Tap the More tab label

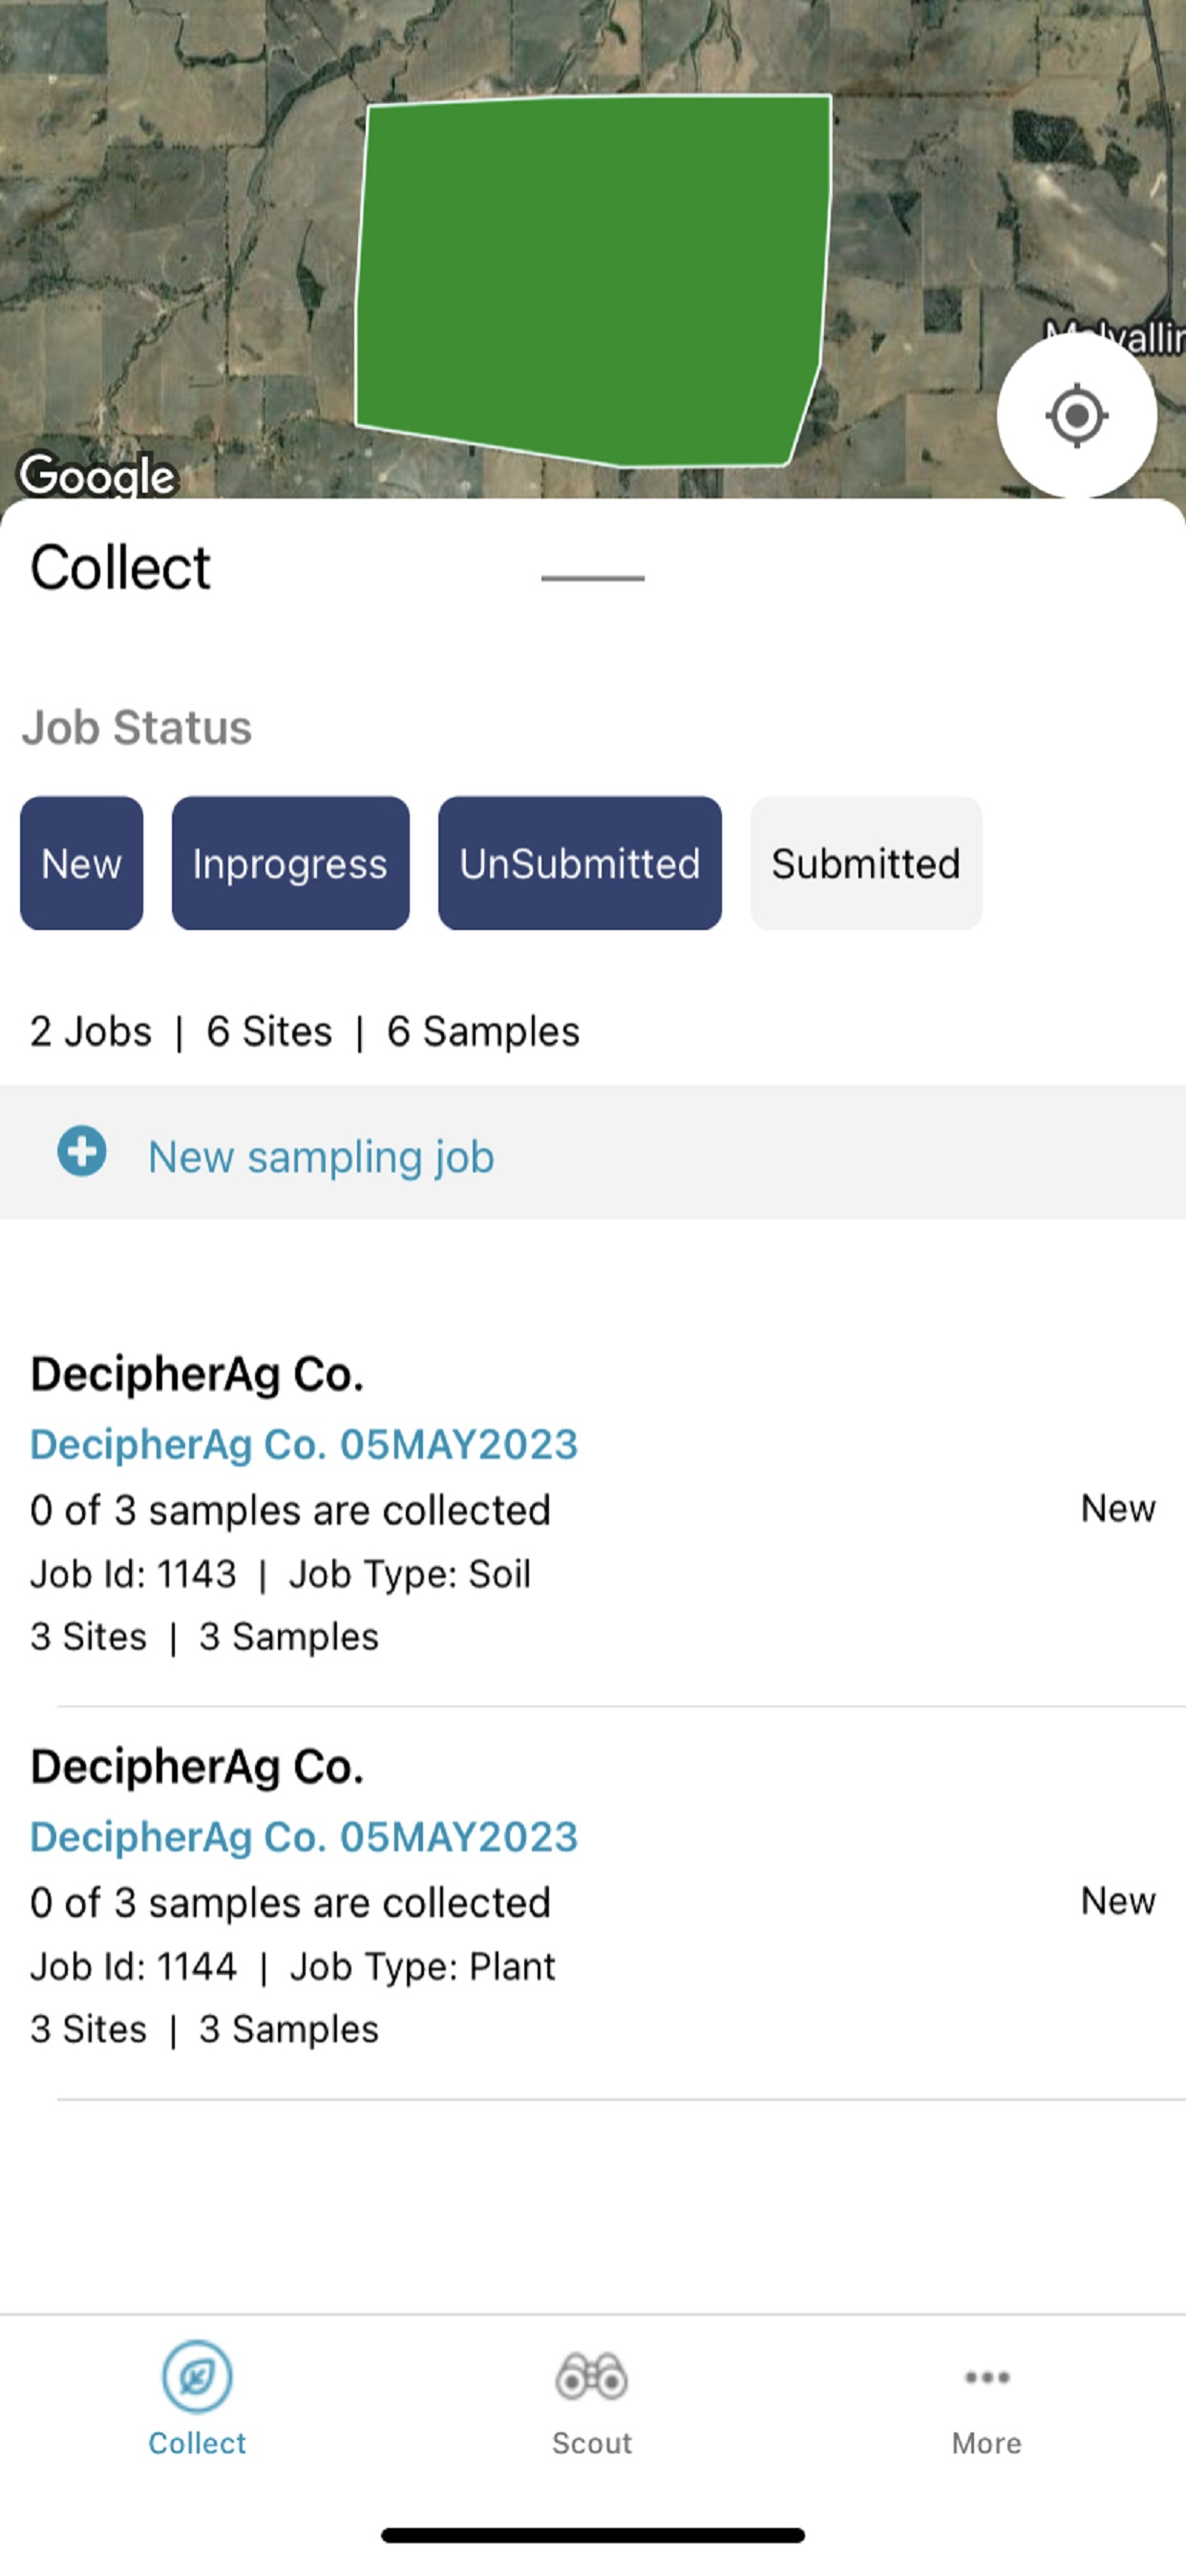click(x=986, y=2444)
